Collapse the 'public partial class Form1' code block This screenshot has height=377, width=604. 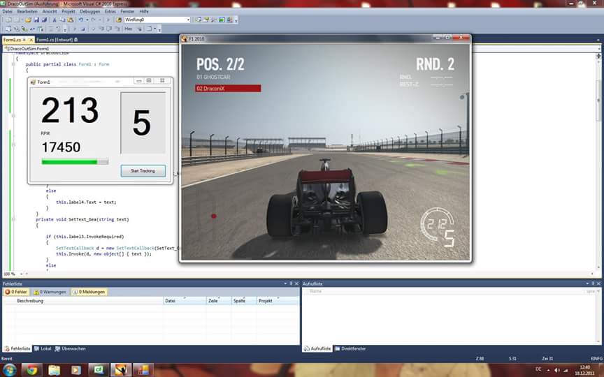(x=13, y=64)
